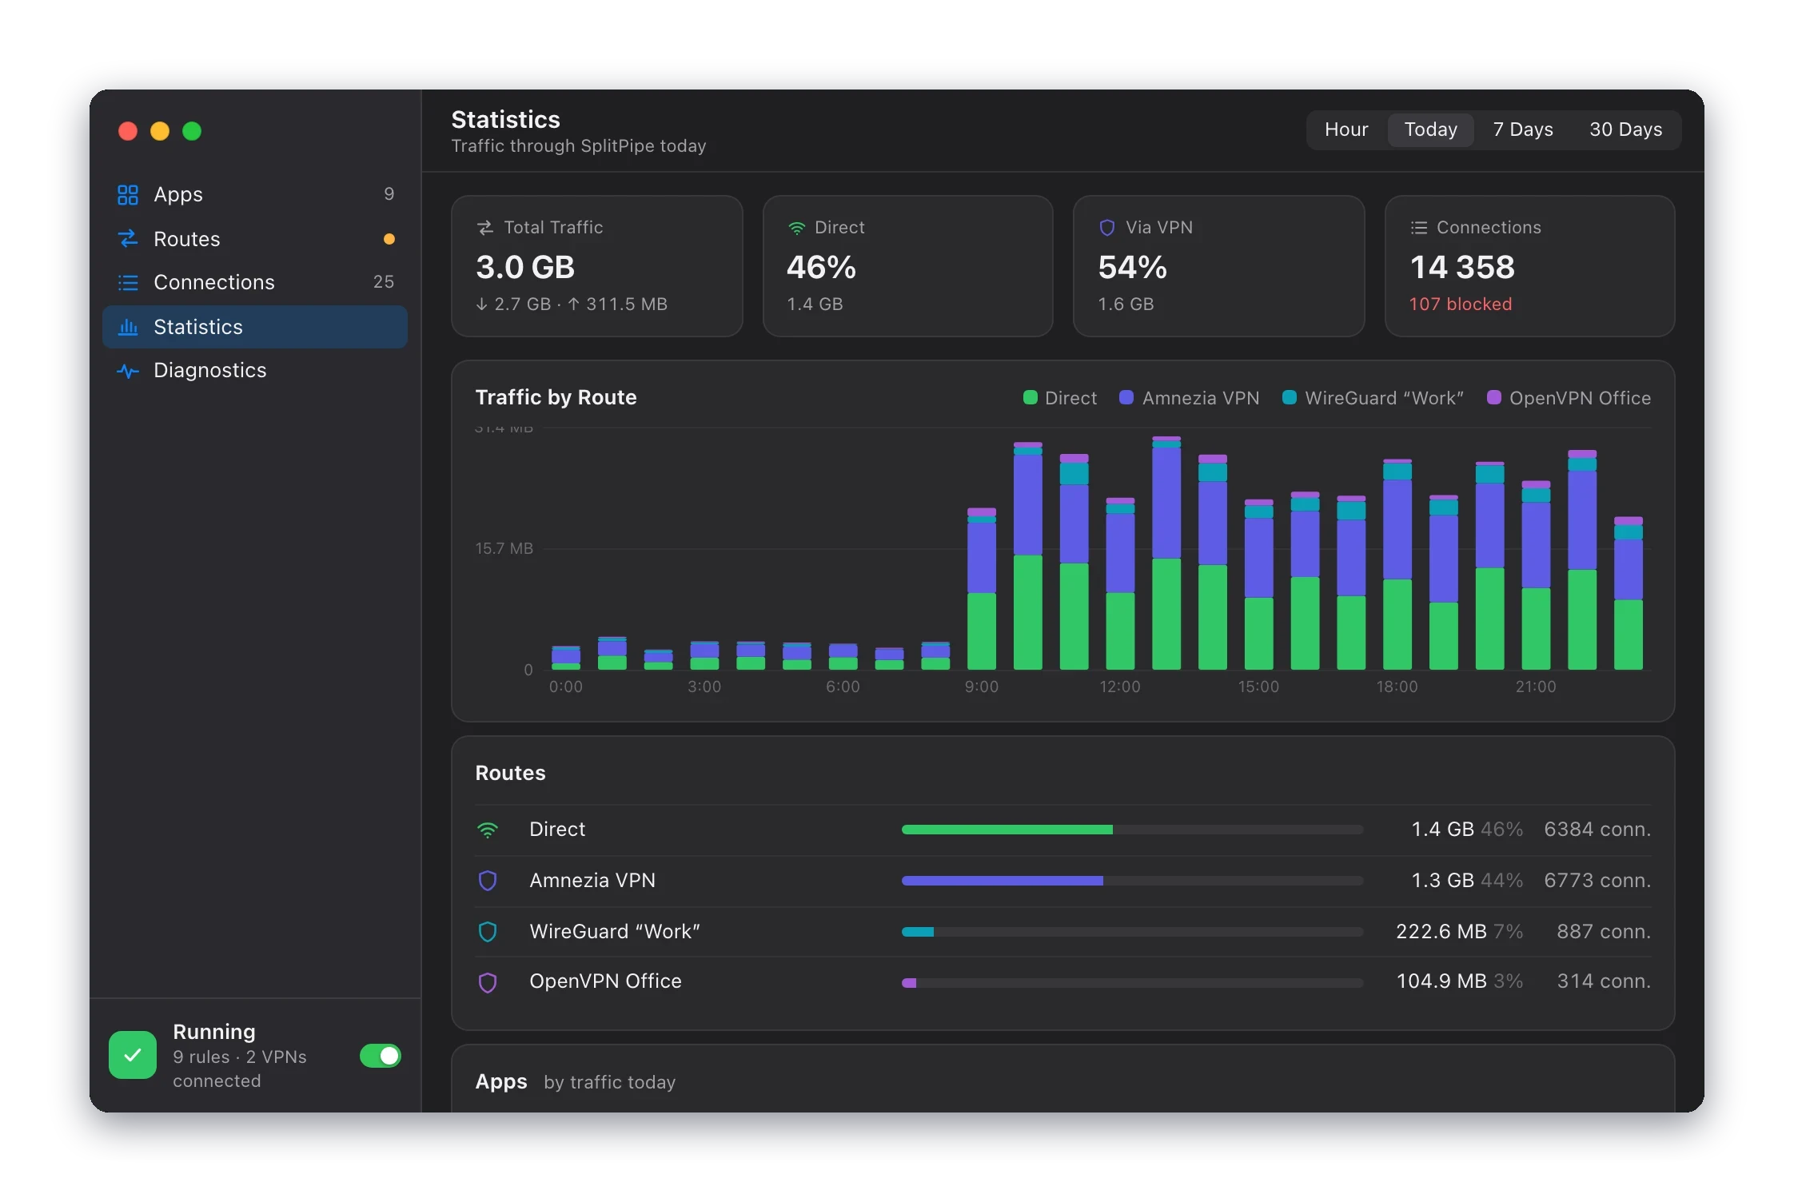Click the Amnezia VPN shield icon in Routes

(488, 881)
